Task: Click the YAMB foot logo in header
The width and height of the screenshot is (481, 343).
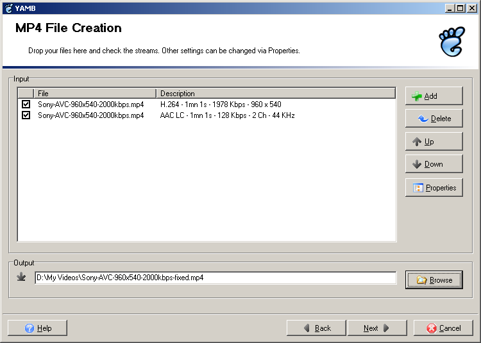Action: click(x=451, y=42)
